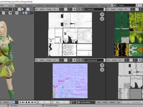Toggle snapping magnet in 3D viewport
This screenshot has width=143, height=107.
coord(20,9)
